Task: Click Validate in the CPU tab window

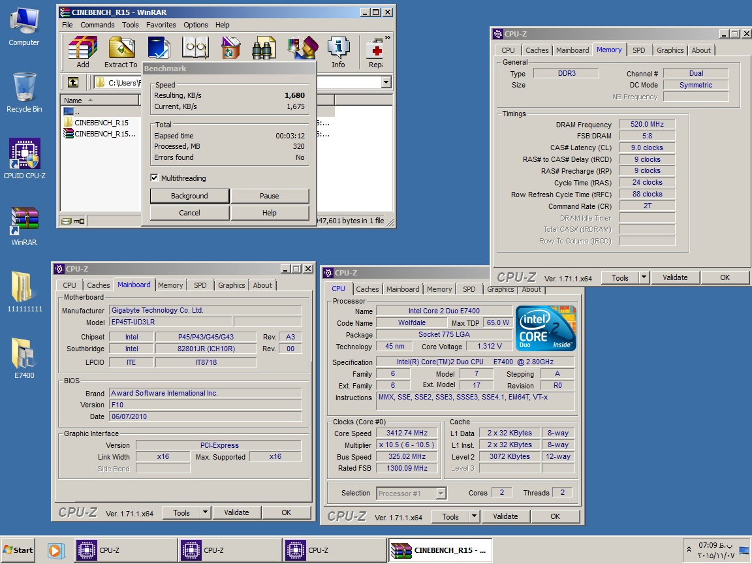Action: [505, 516]
